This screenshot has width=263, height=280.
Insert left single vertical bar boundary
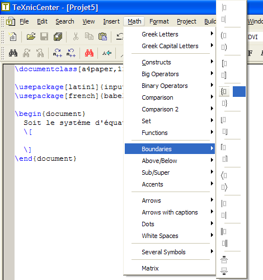click(x=224, y=203)
